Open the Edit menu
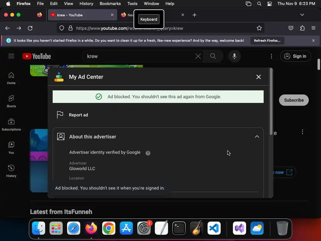This screenshot has height=241, width=321. coord(54,4)
